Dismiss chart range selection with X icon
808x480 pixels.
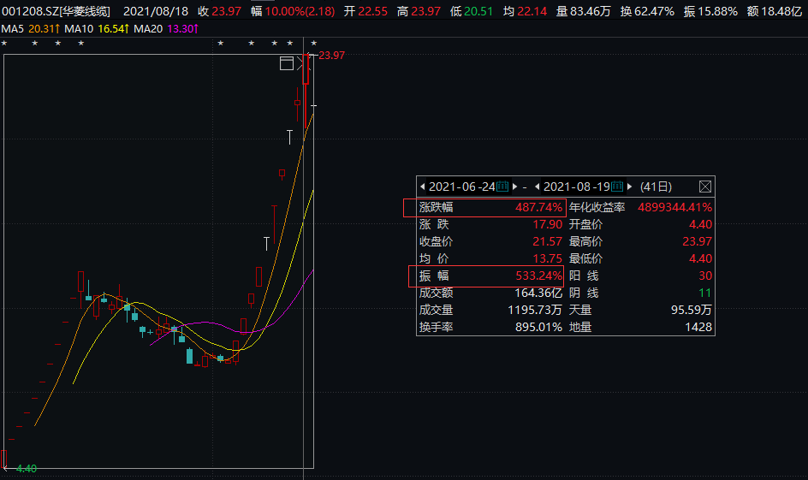[x=300, y=63]
